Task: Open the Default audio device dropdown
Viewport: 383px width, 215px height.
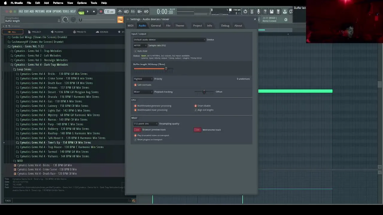Action: click(x=169, y=40)
